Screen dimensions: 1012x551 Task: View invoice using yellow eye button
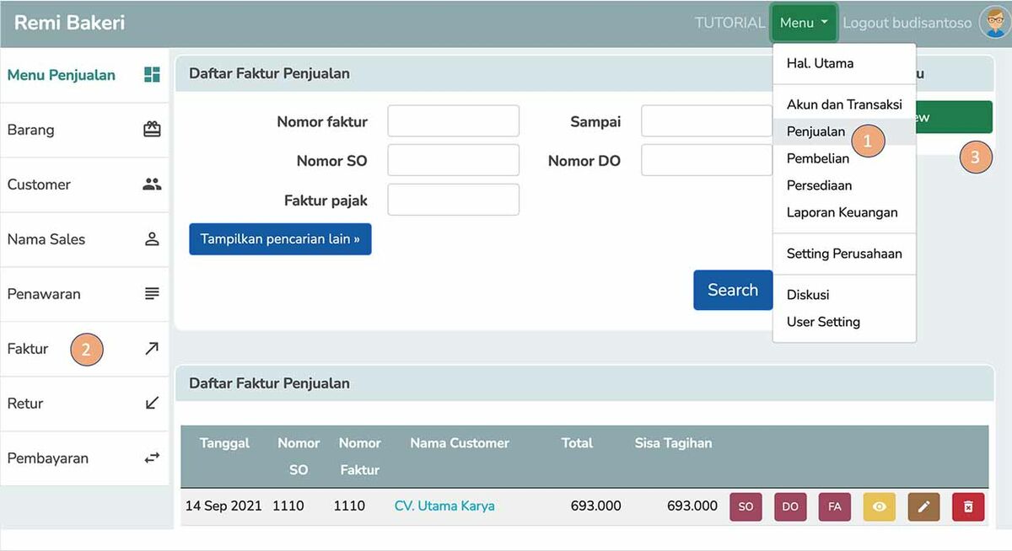click(880, 506)
